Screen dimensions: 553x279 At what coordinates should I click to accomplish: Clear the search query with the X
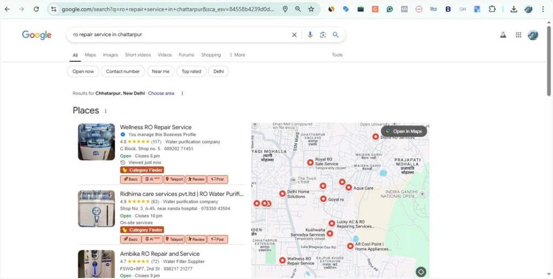(x=294, y=34)
